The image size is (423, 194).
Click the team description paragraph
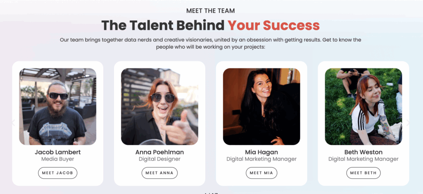point(211,43)
